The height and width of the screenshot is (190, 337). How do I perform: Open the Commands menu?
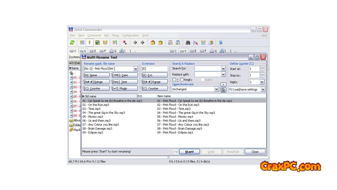coord(94,35)
